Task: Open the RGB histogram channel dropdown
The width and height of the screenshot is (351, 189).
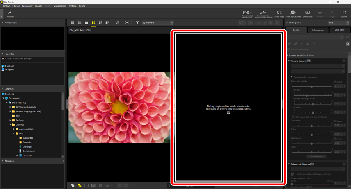Action: [x=339, y=23]
